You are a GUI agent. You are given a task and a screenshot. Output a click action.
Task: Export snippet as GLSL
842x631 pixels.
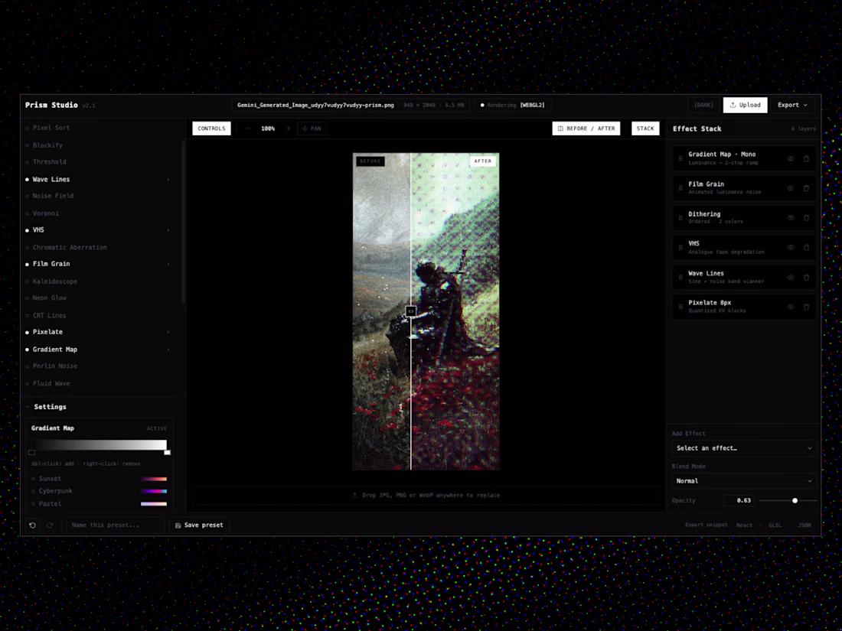tap(775, 525)
